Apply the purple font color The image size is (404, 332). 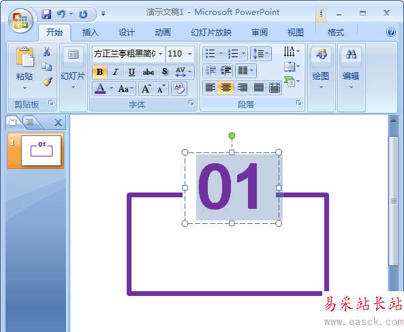point(100,88)
